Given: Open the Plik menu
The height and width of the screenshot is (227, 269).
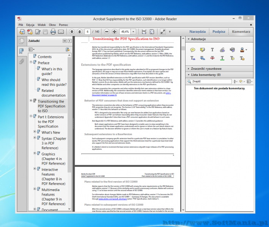Looking at the screenshot, I should (21, 25).
